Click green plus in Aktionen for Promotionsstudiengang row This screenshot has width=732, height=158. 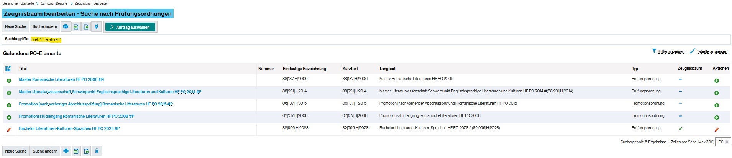716,117
